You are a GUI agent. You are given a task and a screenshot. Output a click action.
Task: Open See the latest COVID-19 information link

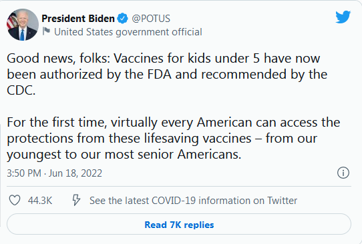click(193, 201)
